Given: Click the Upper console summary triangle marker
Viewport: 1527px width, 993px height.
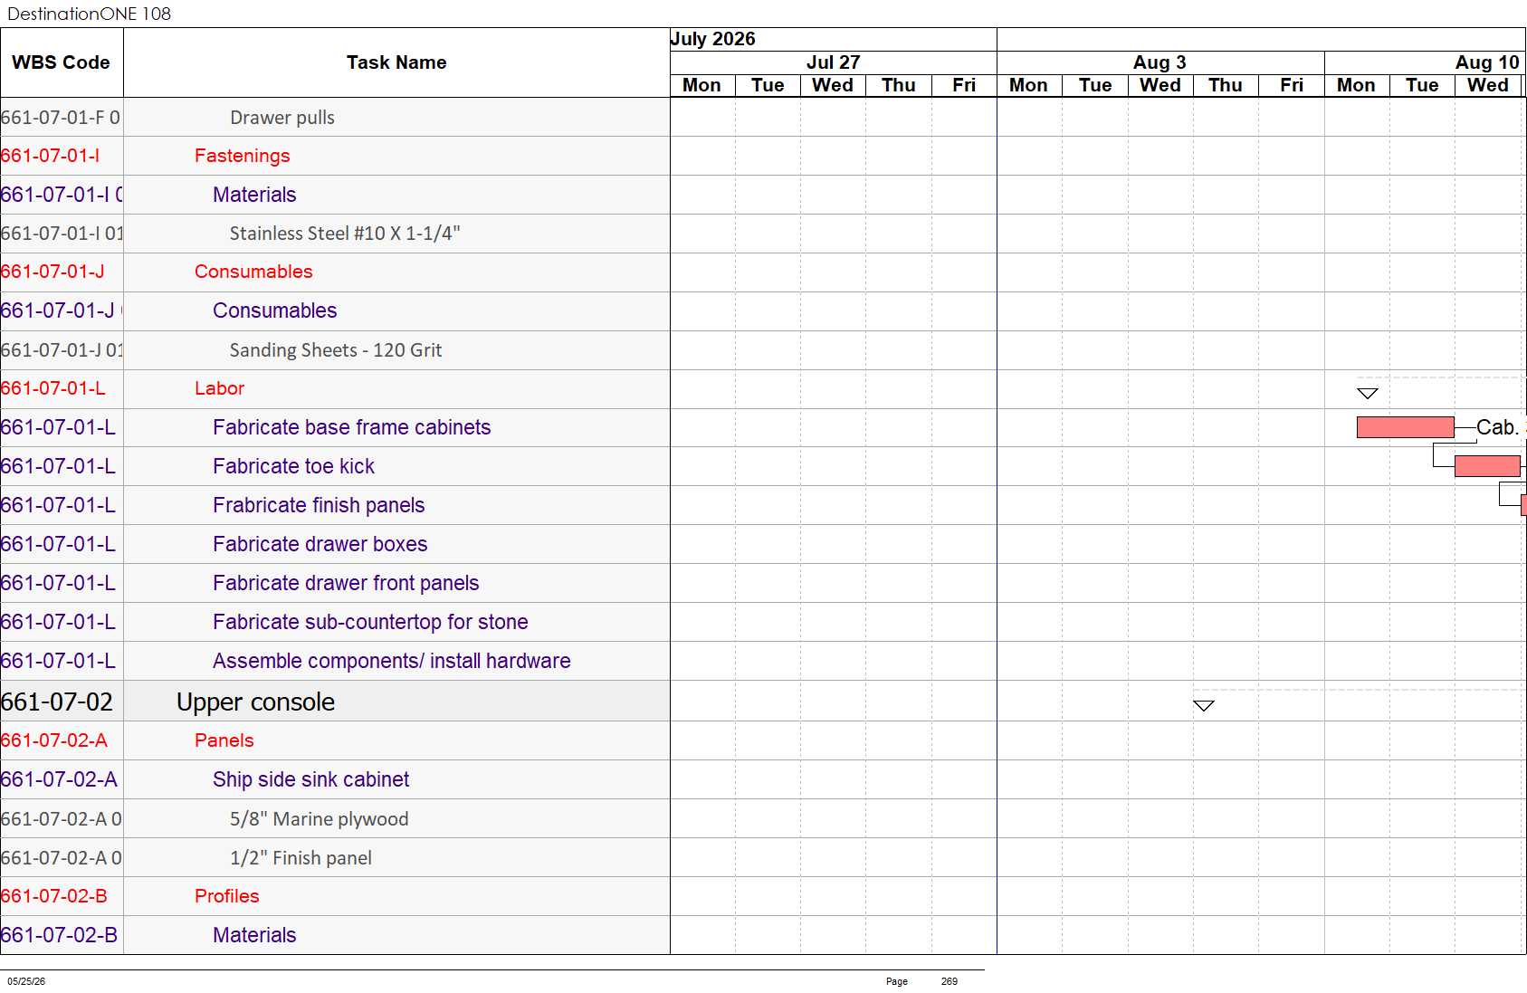Looking at the screenshot, I should 1203,705.
